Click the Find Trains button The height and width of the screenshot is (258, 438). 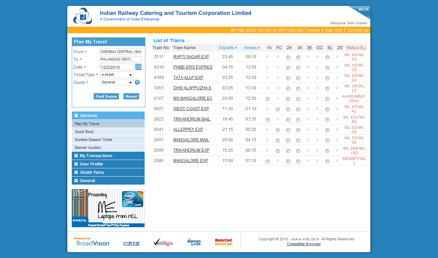click(106, 96)
